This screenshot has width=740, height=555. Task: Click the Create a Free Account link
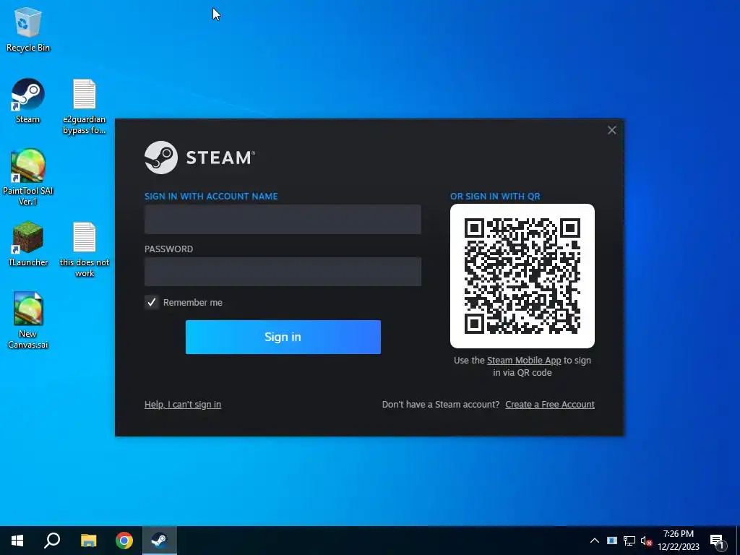tap(550, 405)
